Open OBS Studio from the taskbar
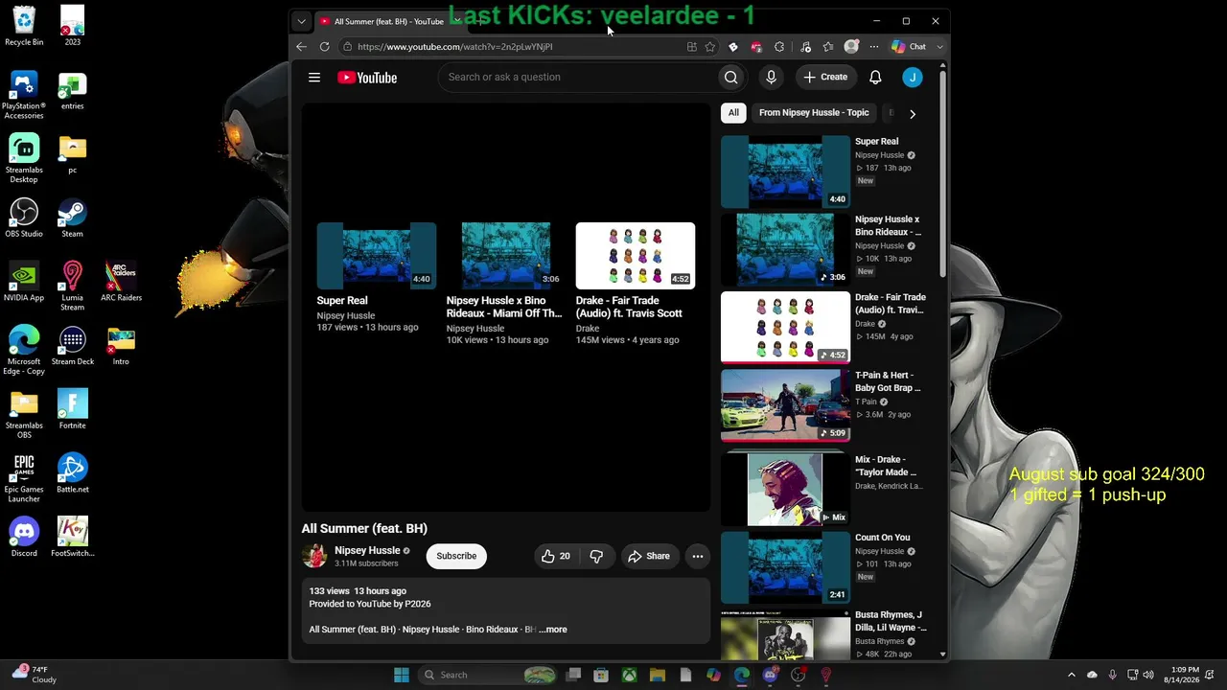The width and height of the screenshot is (1227, 690). pos(799,675)
